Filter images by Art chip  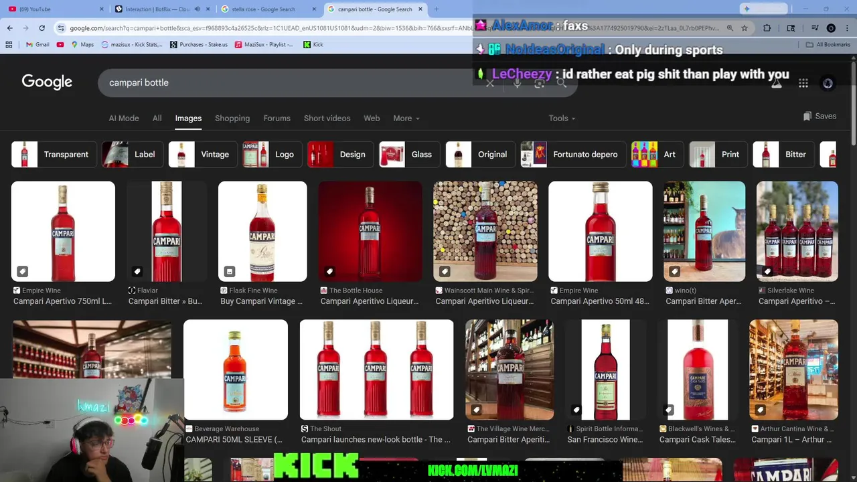[x=657, y=155]
